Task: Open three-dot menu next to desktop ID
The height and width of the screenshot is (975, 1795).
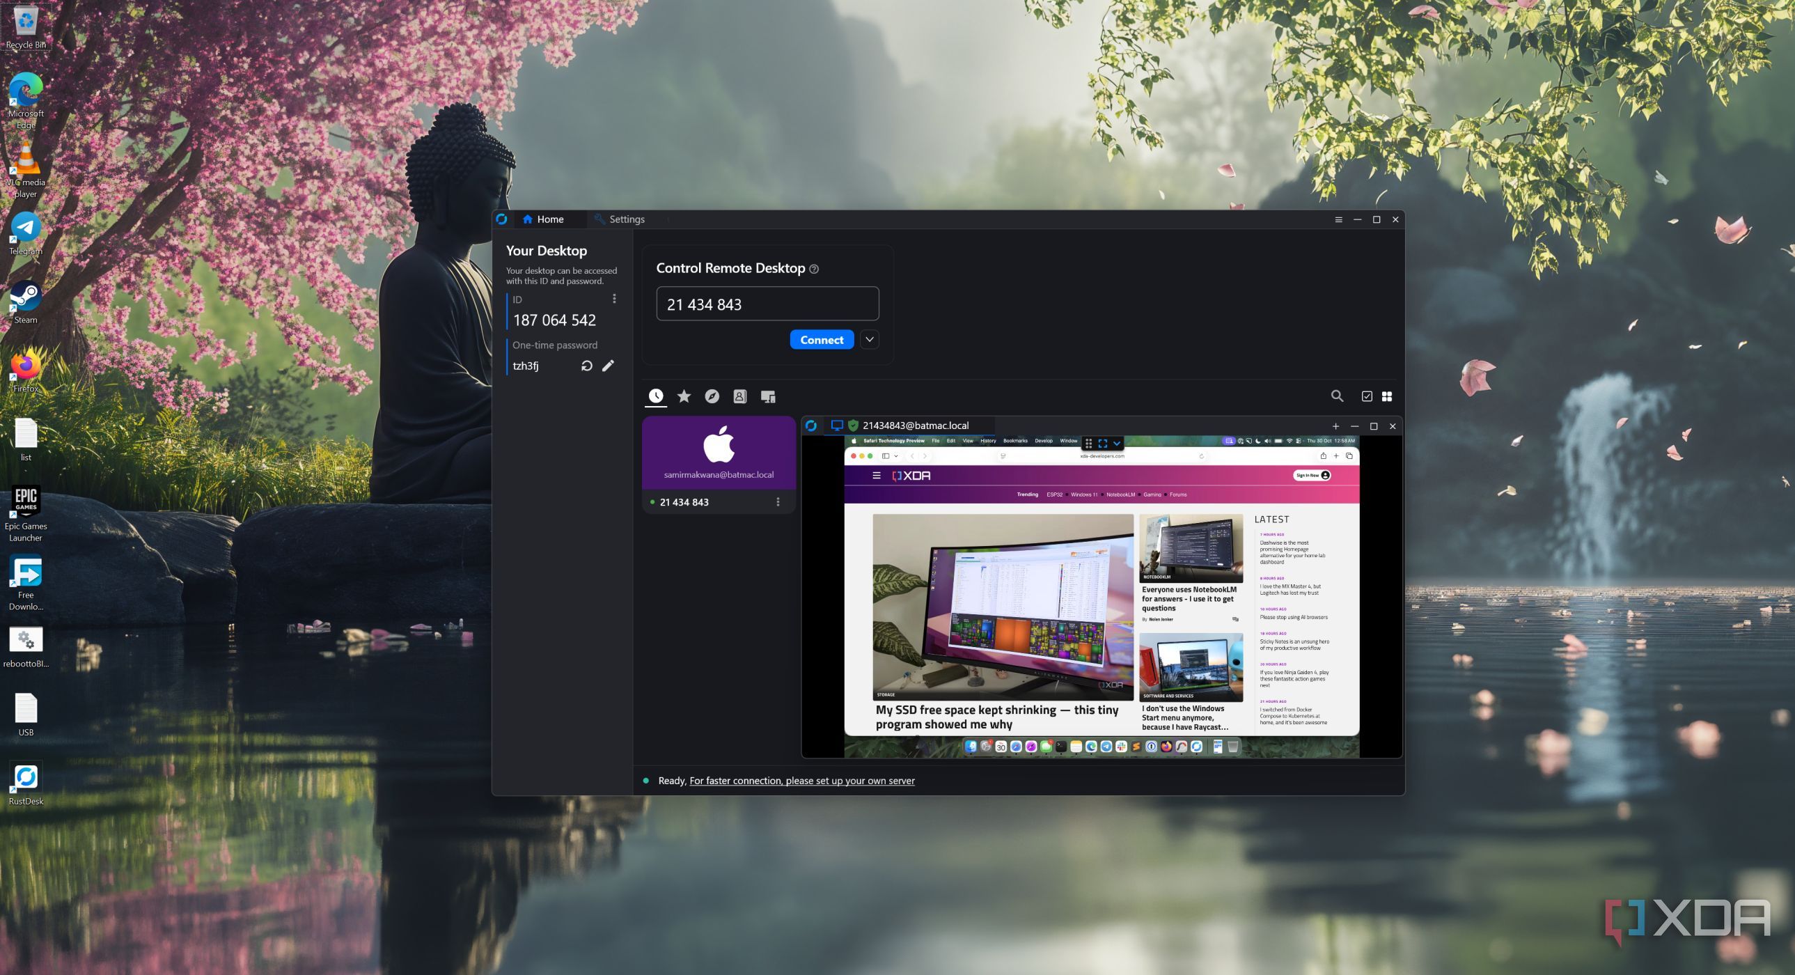Action: pyautogui.click(x=614, y=299)
